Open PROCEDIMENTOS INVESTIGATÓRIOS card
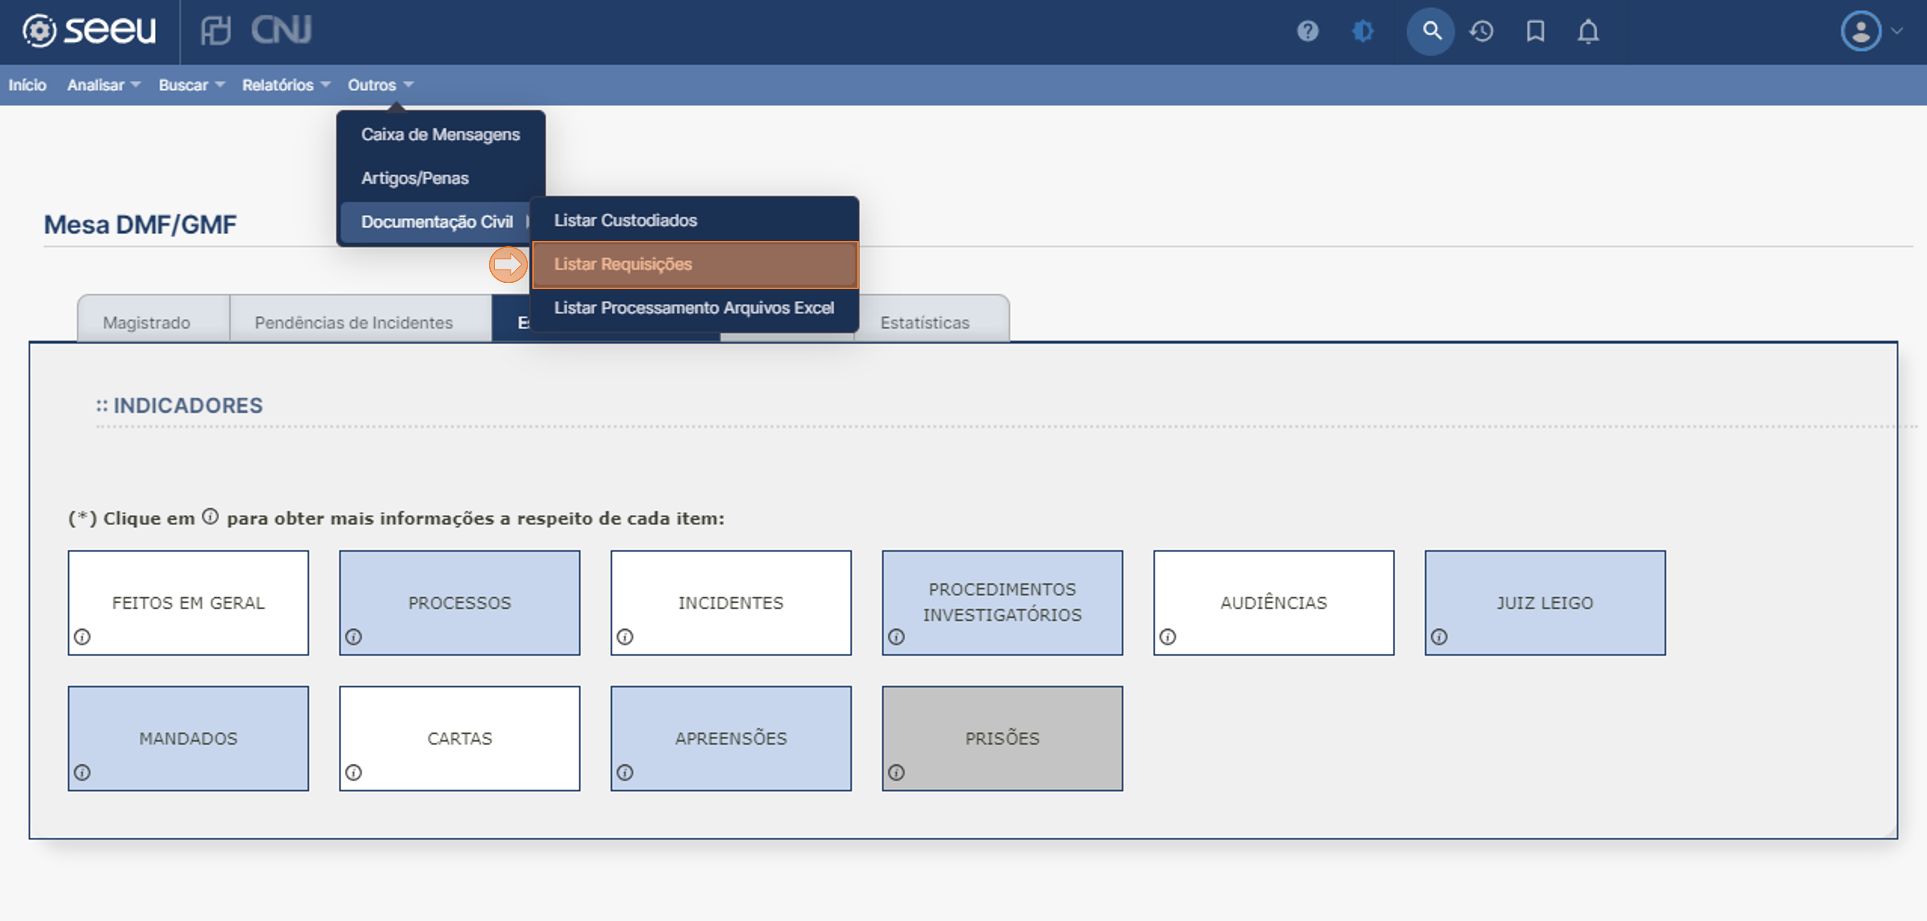Image resolution: width=1927 pixels, height=921 pixels. [x=1003, y=603]
